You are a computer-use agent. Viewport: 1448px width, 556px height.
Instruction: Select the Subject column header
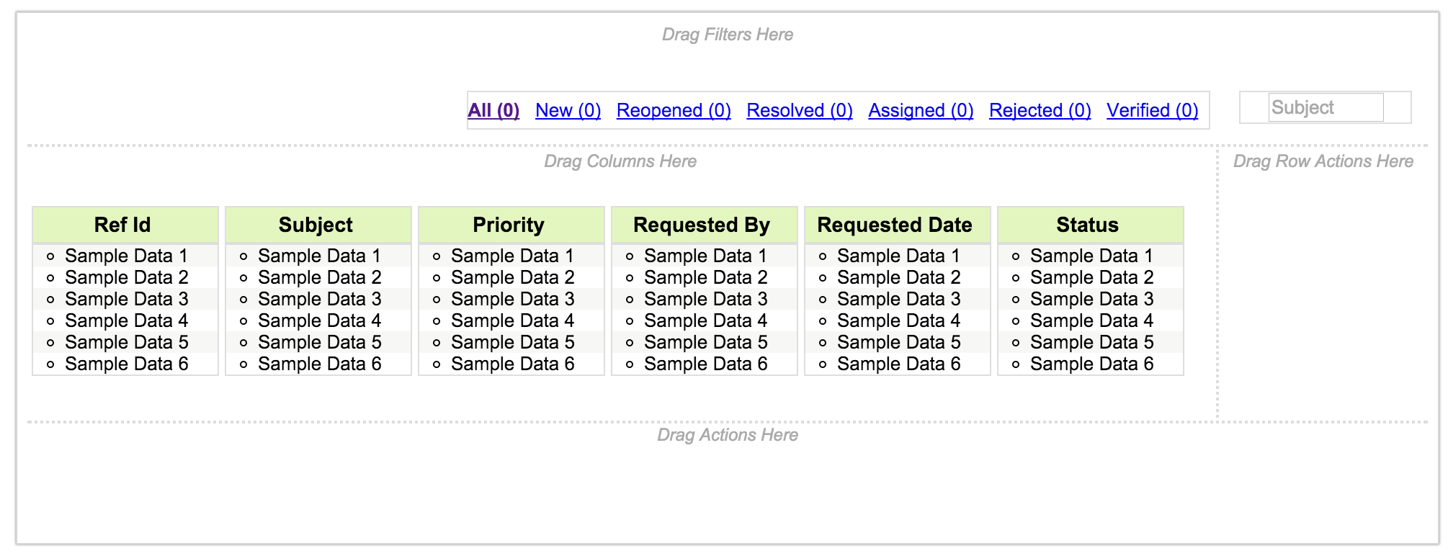pyautogui.click(x=316, y=225)
